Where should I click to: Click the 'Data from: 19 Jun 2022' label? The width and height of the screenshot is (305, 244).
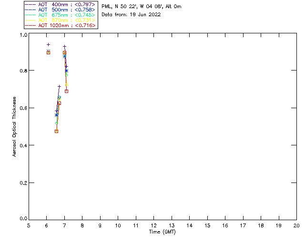[131, 15]
